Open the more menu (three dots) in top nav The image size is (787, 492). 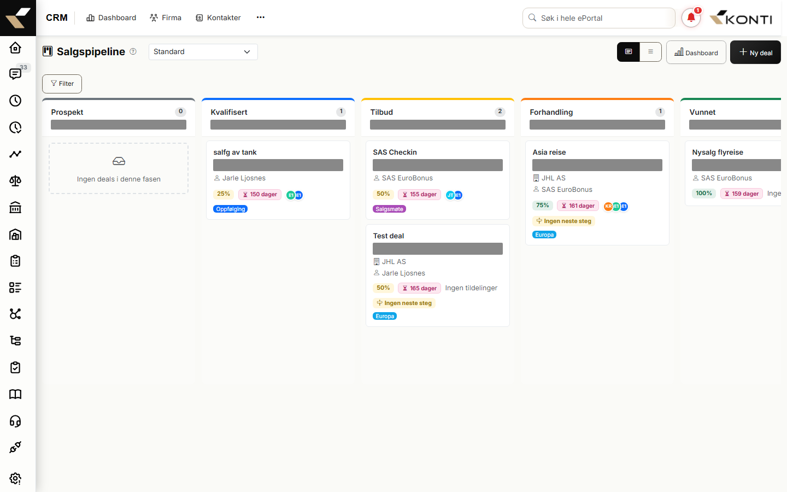(261, 17)
